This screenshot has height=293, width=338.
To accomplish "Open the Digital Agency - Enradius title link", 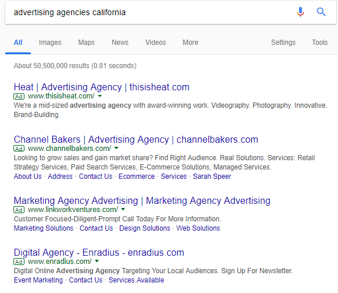I will [99, 252].
